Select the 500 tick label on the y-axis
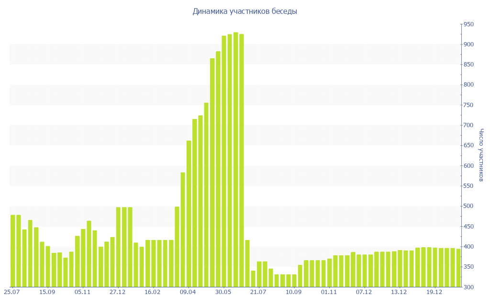490x306 pixels. point(468,206)
